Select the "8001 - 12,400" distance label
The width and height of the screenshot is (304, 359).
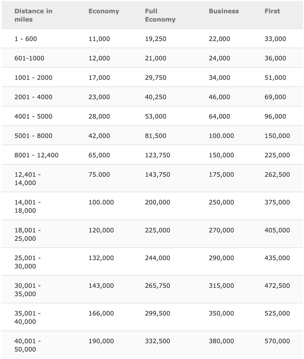point(36,155)
